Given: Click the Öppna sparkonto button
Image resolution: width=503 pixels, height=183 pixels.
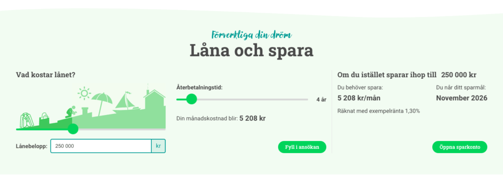Looking at the screenshot, I should (x=459, y=147).
